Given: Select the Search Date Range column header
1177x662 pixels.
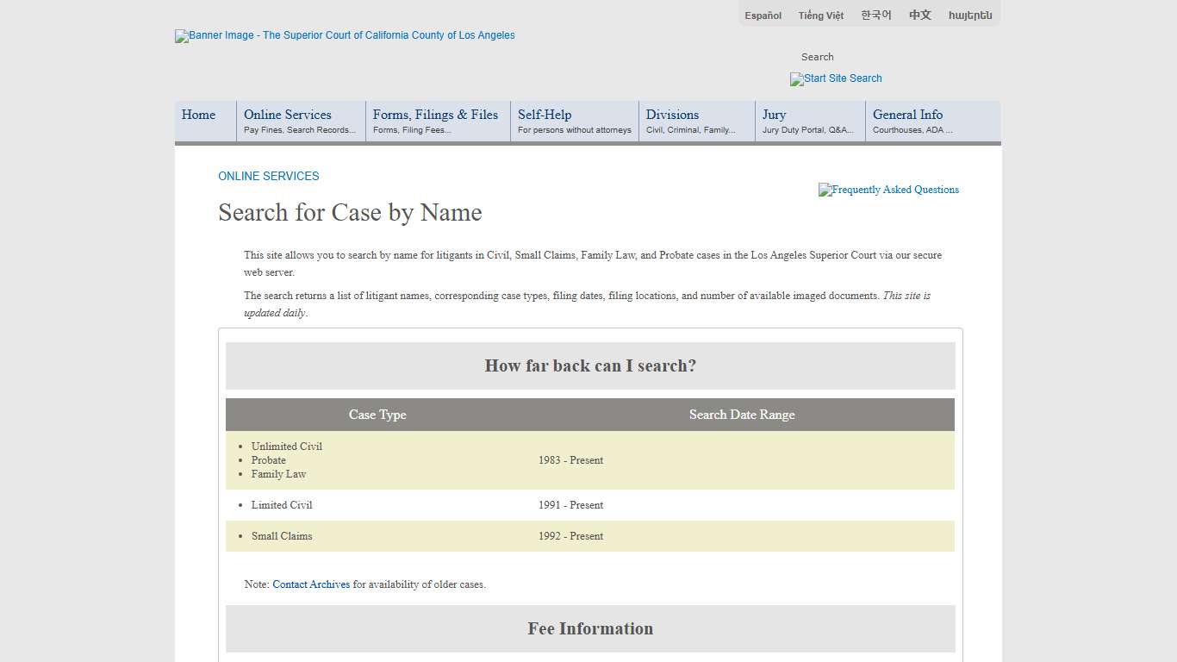Looking at the screenshot, I should point(742,415).
